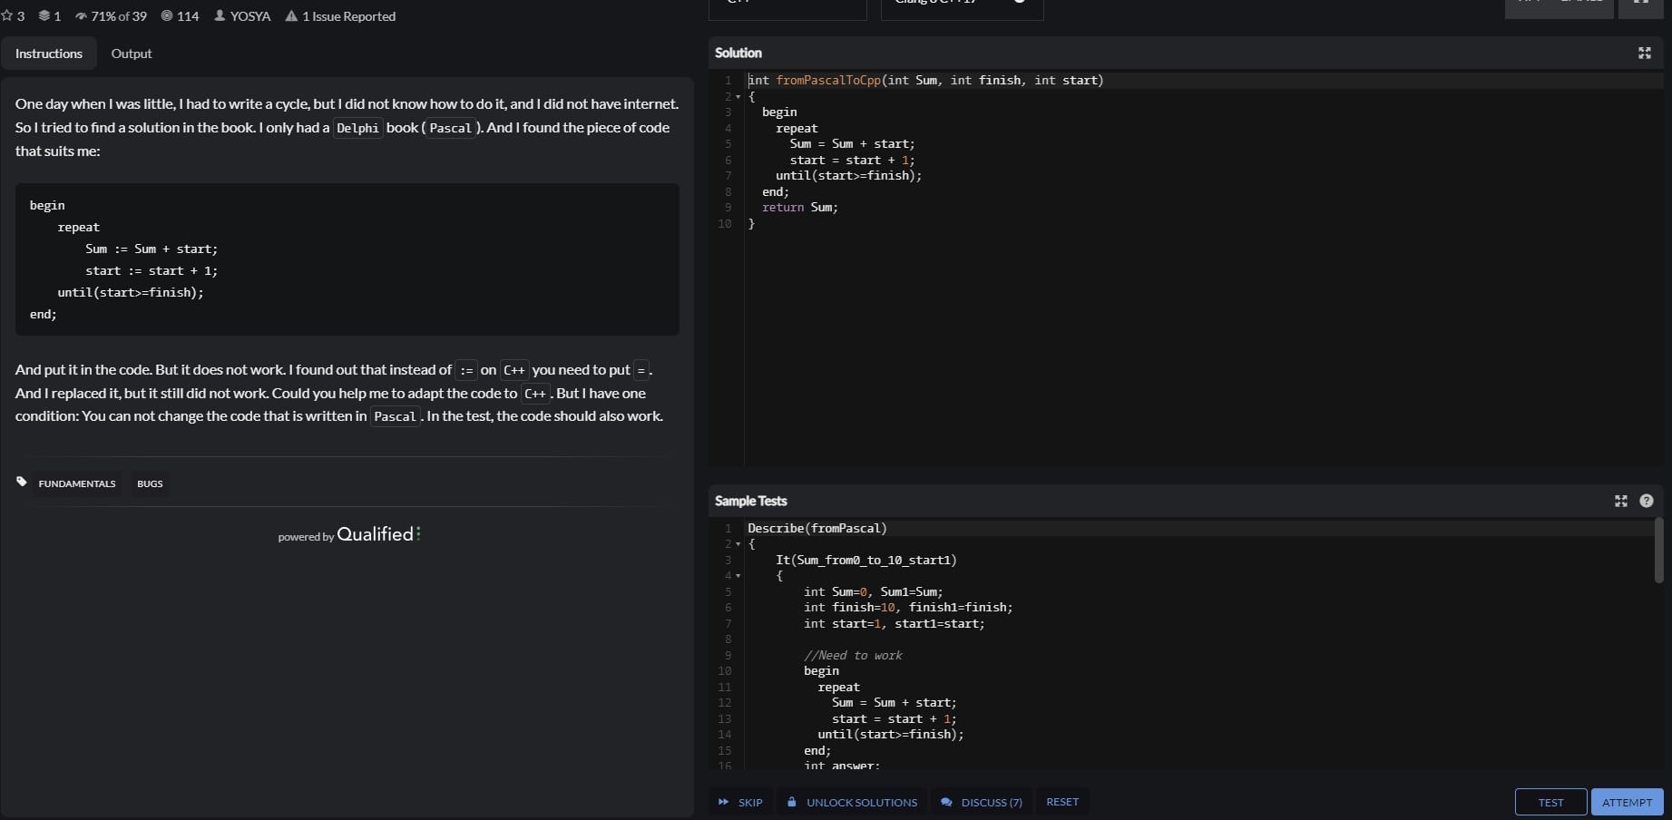Collapse the test block fold in Sample Tests
This screenshot has height=820, width=1672.
(x=737, y=576)
